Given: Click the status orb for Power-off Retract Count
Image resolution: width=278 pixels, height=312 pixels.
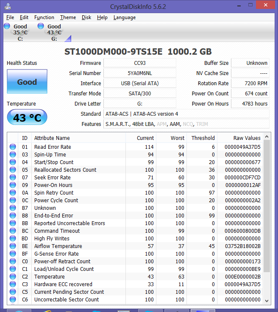Looking at the screenshot, I should click(13, 261).
